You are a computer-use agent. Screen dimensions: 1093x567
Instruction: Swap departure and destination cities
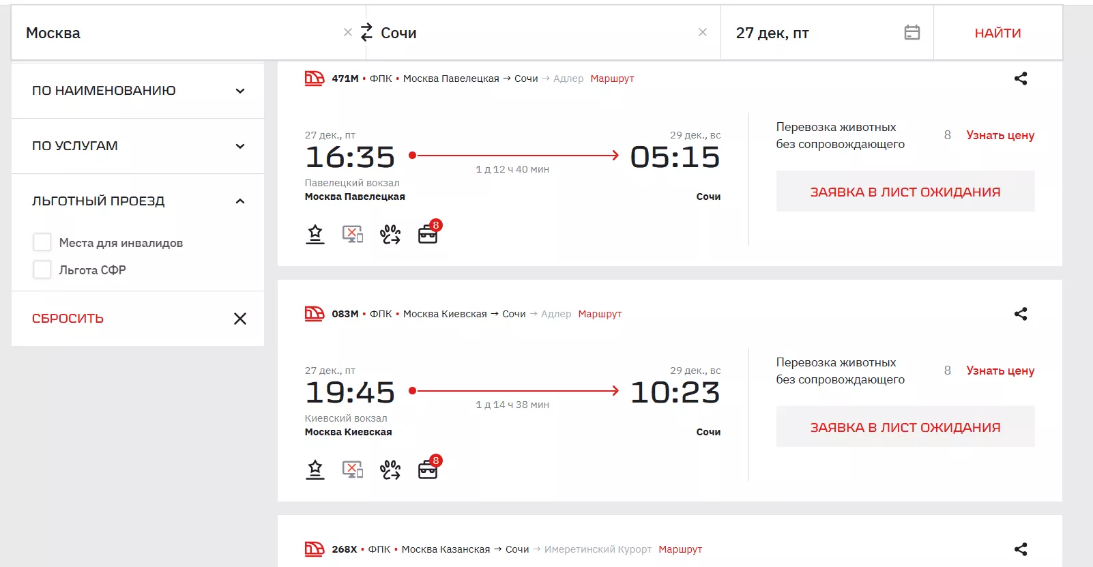click(x=366, y=32)
